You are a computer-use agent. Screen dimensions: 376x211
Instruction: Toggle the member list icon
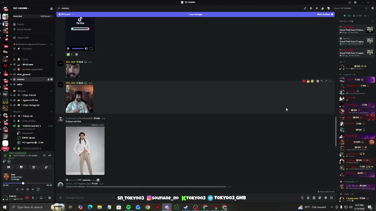click(x=323, y=8)
